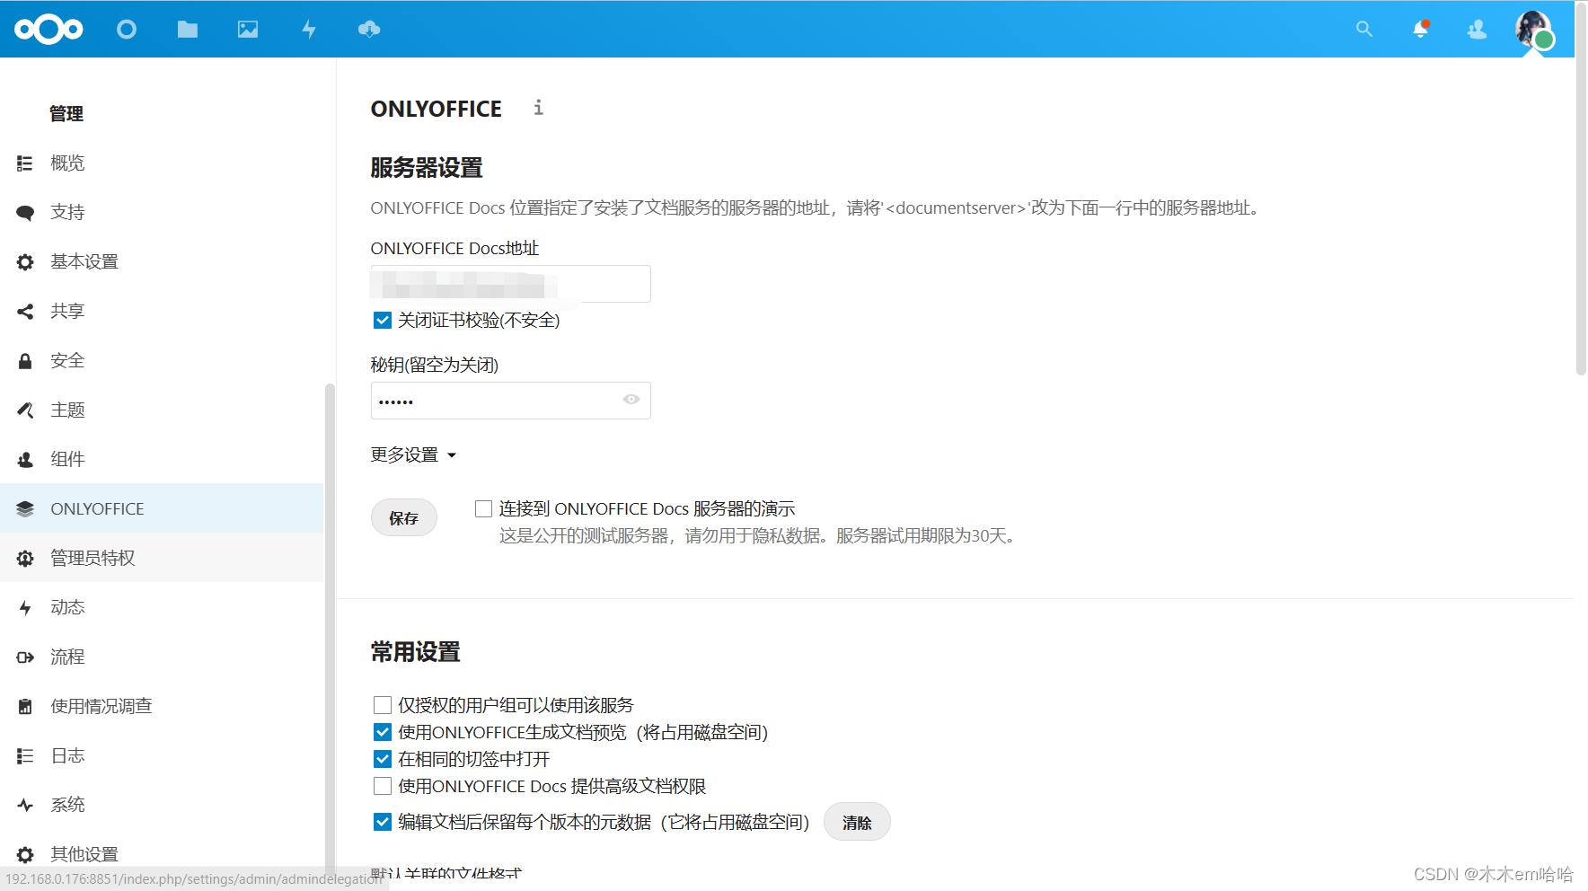Click the 保存 button
The width and height of the screenshot is (1588, 891).
[404, 518]
